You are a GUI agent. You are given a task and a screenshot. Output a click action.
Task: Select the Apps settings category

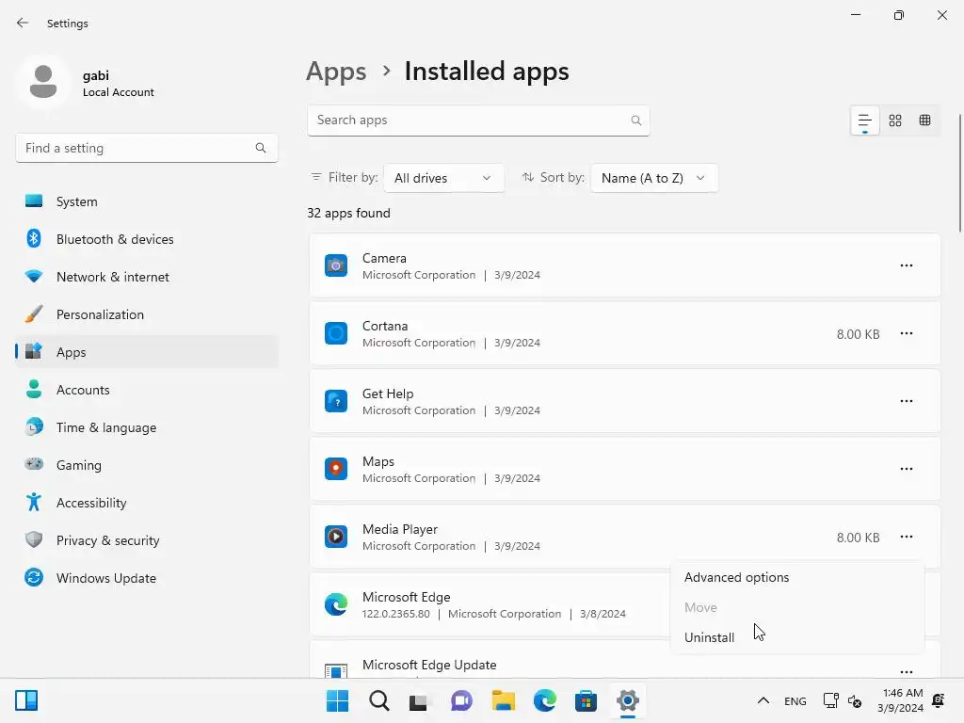pyautogui.click(x=146, y=352)
